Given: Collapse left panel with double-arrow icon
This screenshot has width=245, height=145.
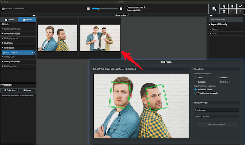Looking at the screenshot, I should (34, 15).
